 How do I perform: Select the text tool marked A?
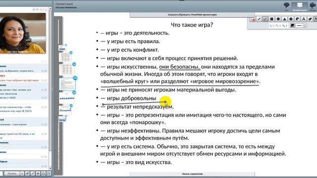pos(304,19)
